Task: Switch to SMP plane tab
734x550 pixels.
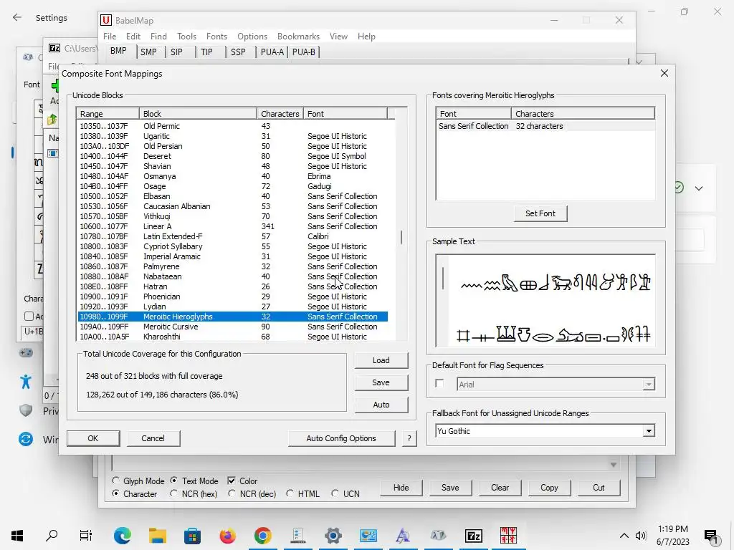Action: coord(148,52)
